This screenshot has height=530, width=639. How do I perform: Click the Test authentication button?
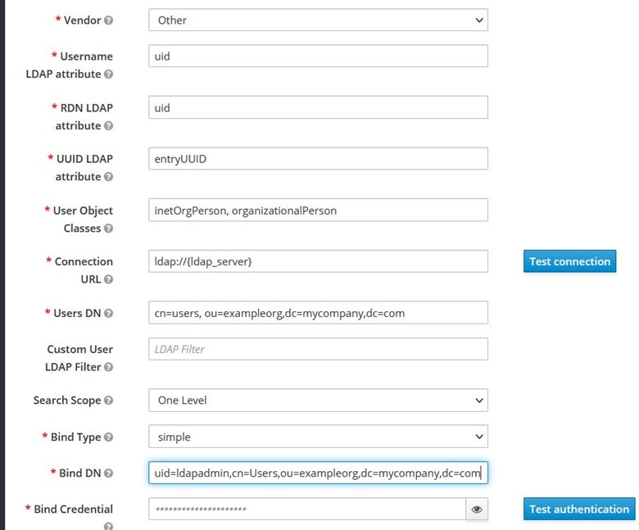pyautogui.click(x=579, y=509)
